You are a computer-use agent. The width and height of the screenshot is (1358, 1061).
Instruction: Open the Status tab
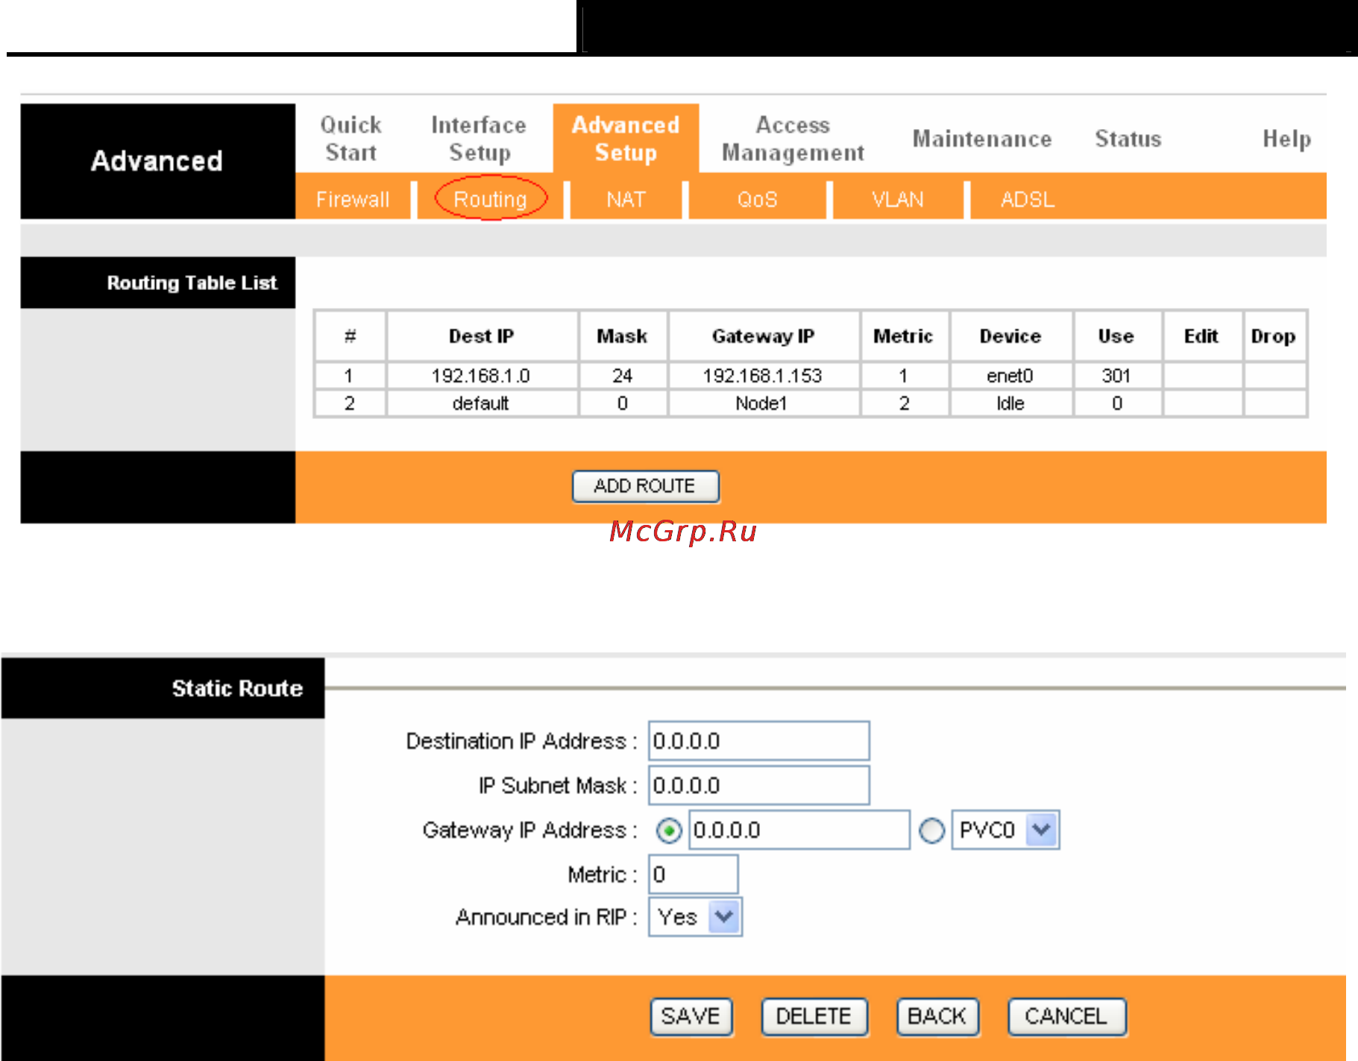(x=1128, y=139)
